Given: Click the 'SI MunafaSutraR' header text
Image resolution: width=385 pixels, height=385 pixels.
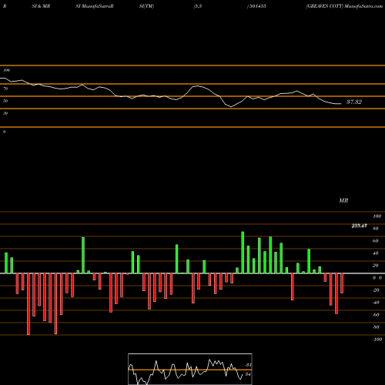Looking at the screenshot, I should tap(95, 6).
